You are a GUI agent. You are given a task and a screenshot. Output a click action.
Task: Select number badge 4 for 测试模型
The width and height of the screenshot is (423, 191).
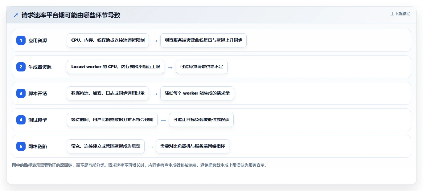[21, 120]
